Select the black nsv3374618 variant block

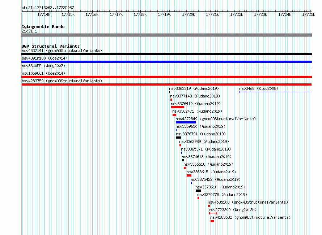pos(183,160)
